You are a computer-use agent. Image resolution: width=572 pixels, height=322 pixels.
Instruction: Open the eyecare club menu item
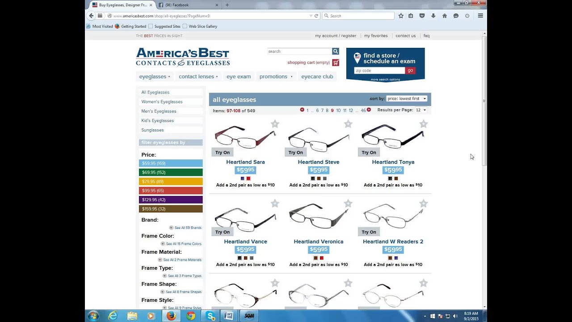pos(317,76)
